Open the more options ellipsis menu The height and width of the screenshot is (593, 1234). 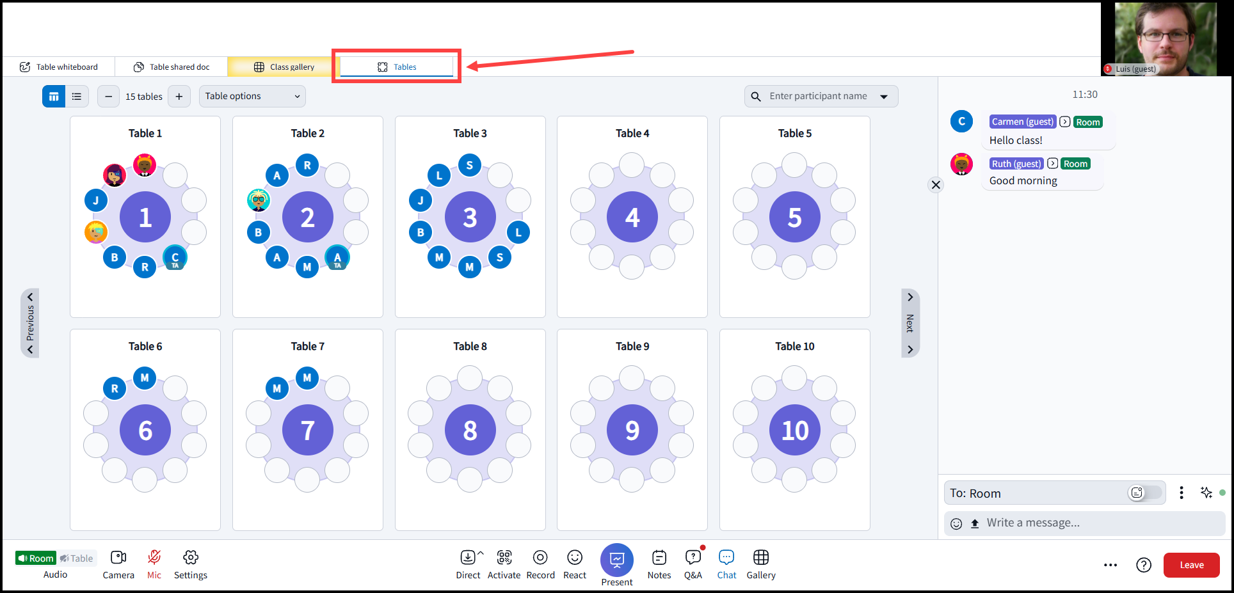coord(1110,565)
